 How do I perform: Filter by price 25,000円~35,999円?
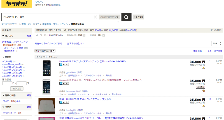tap(12, 67)
